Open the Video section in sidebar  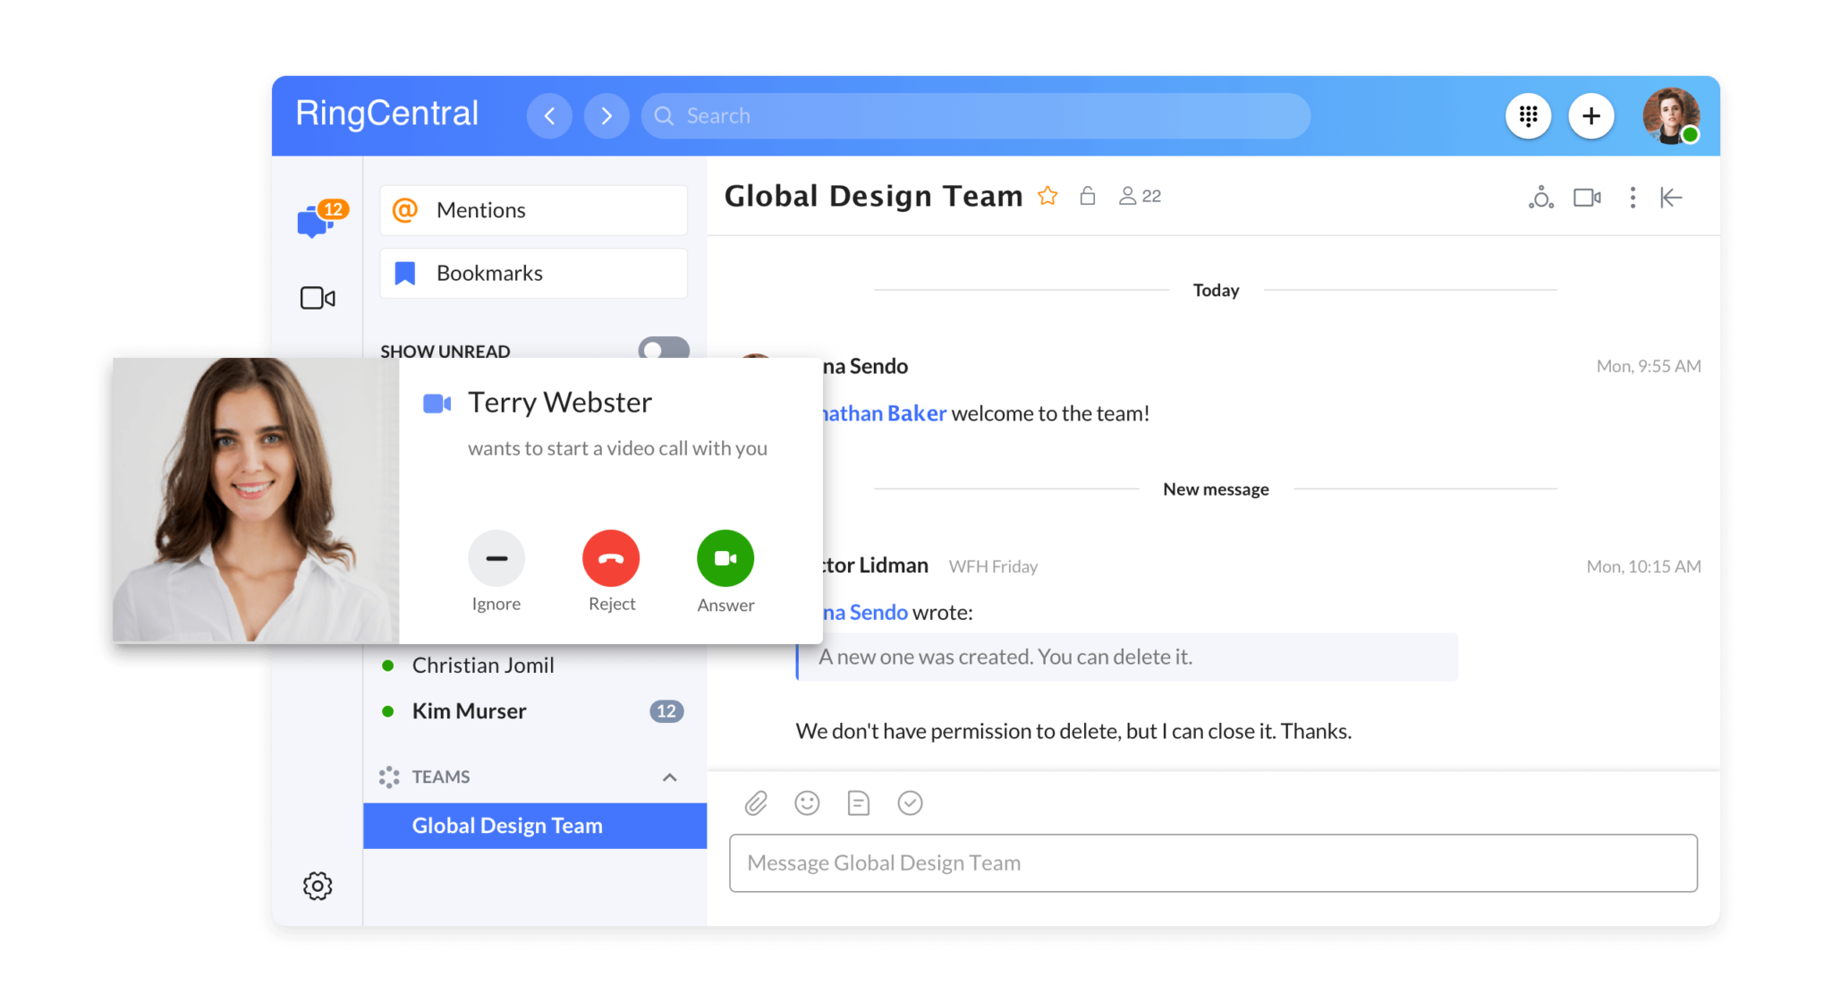point(318,298)
